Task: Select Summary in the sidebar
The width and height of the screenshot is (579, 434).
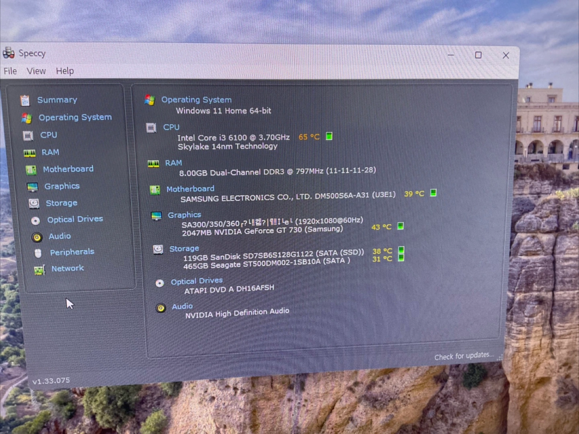Action: 57,100
